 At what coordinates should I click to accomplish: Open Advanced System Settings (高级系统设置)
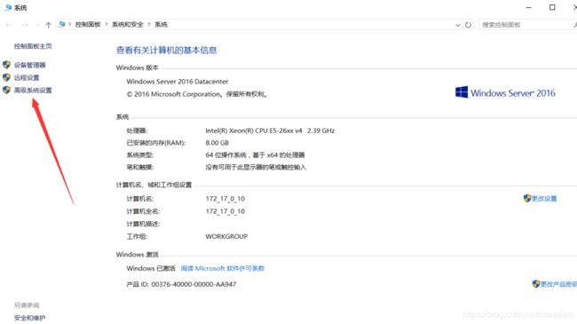(x=33, y=91)
